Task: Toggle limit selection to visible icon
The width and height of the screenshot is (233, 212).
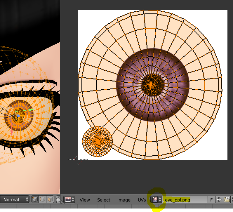Action: (x=58, y=199)
